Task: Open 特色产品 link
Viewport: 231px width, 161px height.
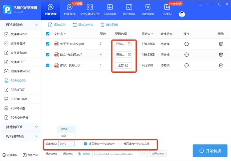Action: [30, 155]
